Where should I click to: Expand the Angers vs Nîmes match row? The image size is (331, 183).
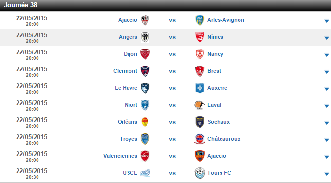[326, 38]
